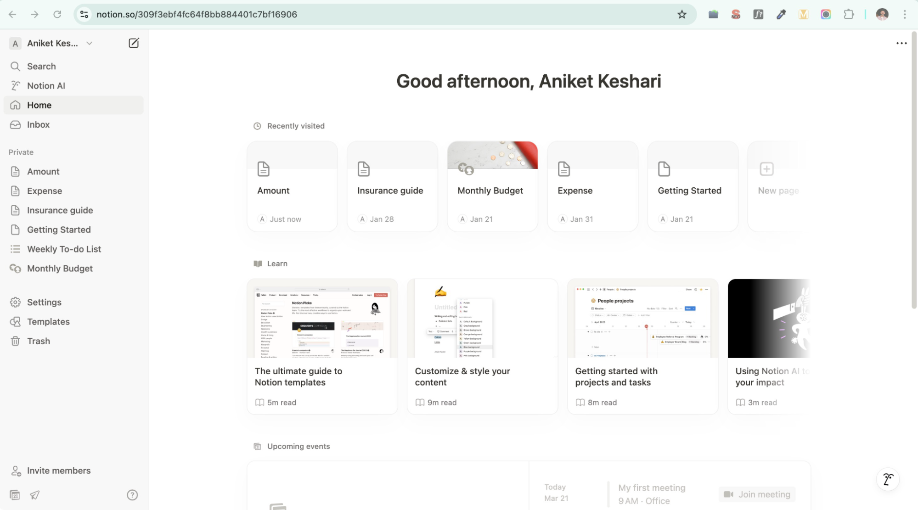This screenshot has width=918, height=510.
Task: Open the calendar icon in bottom sidebar
Action: click(15, 495)
